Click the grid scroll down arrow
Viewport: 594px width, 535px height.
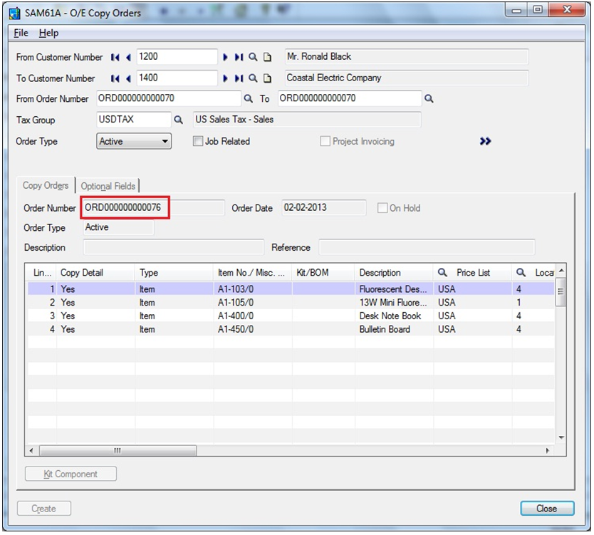pyautogui.click(x=561, y=437)
